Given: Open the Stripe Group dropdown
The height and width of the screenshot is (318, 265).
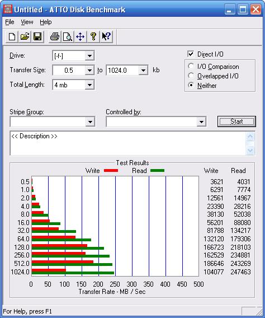Looking at the screenshot, I should click(x=90, y=122).
